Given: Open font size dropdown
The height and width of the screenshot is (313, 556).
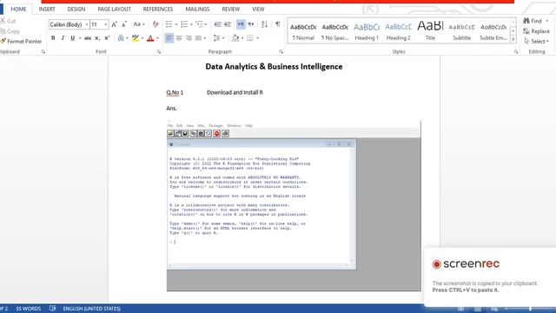Looking at the screenshot, I should 106,24.
